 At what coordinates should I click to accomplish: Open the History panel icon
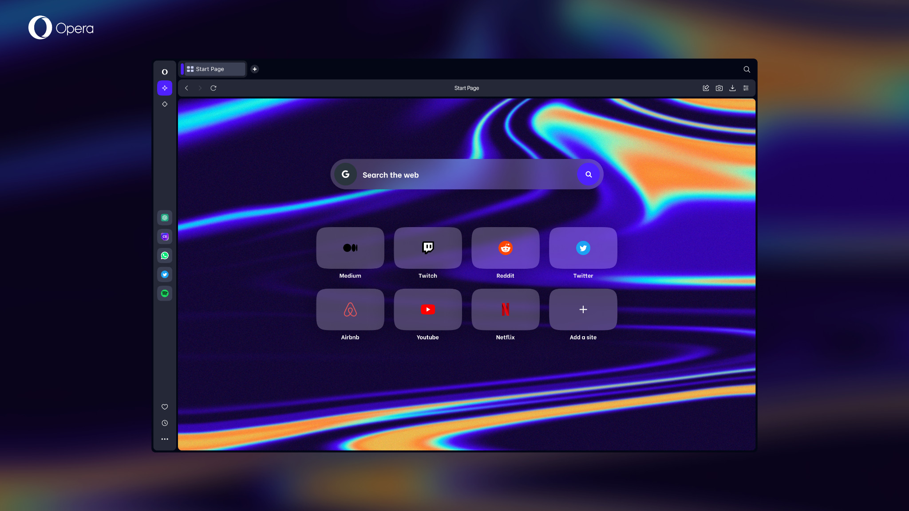pos(164,423)
